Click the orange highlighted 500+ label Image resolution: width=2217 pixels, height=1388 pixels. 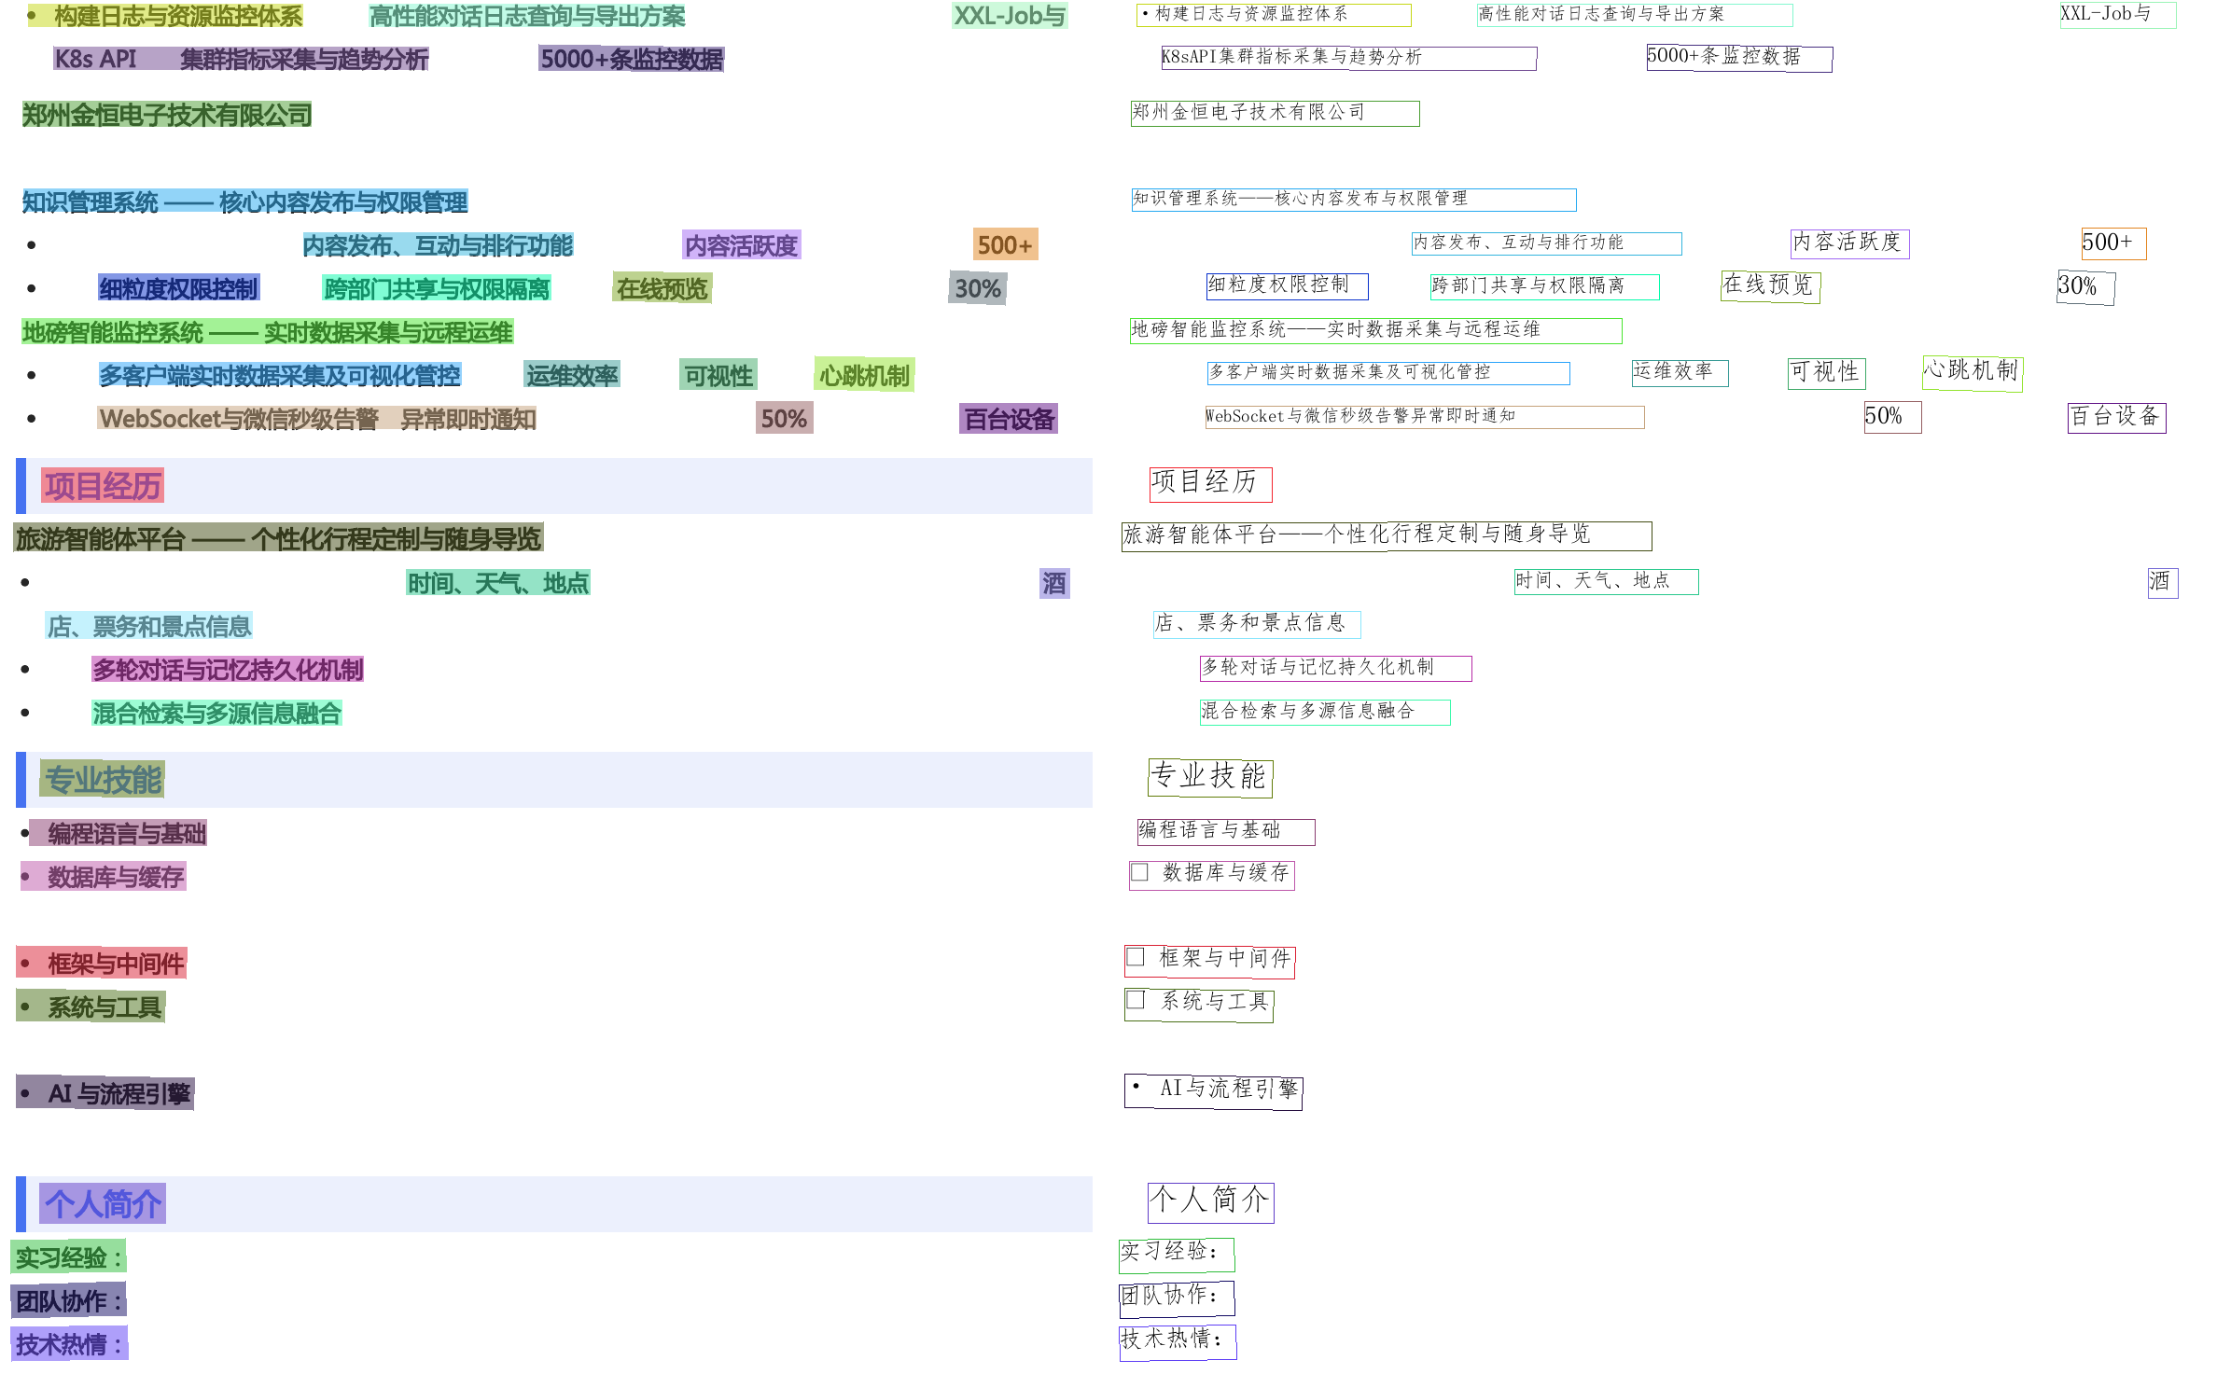coord(1004,244)
